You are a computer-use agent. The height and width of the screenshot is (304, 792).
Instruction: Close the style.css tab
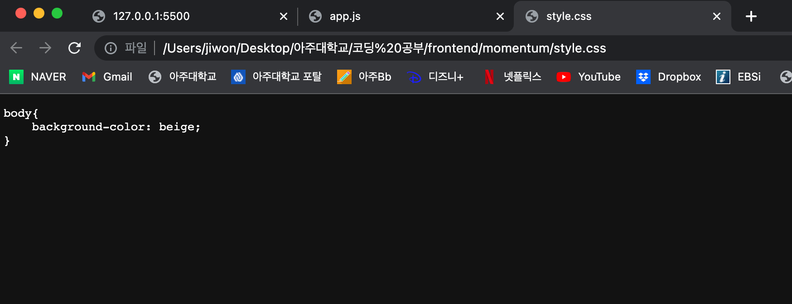tap(717, 16)
